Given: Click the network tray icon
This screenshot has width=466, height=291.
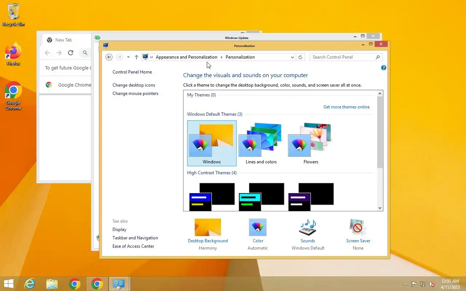Looking at the screenshot, I should tap(423, 284).
